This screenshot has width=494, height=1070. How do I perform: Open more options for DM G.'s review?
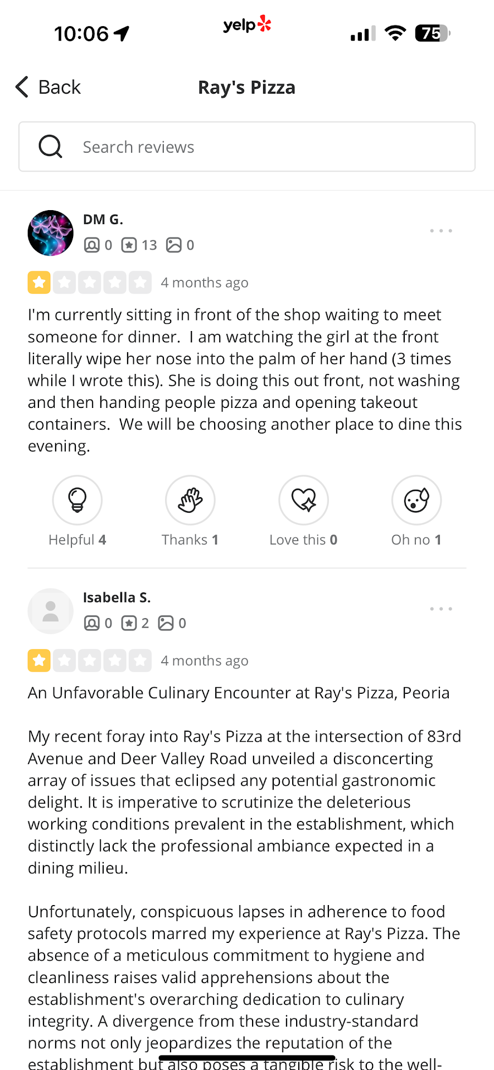tap(441, 231)
